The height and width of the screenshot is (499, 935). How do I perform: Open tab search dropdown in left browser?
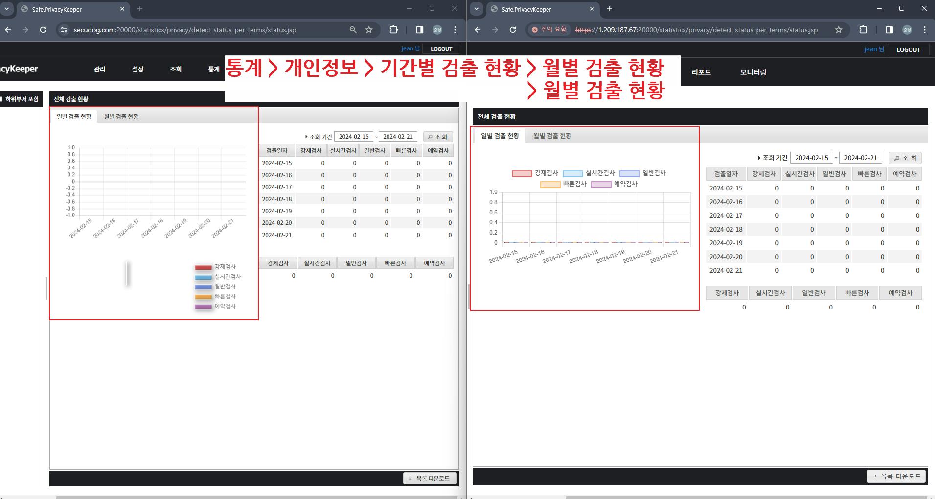pos(7,9)
